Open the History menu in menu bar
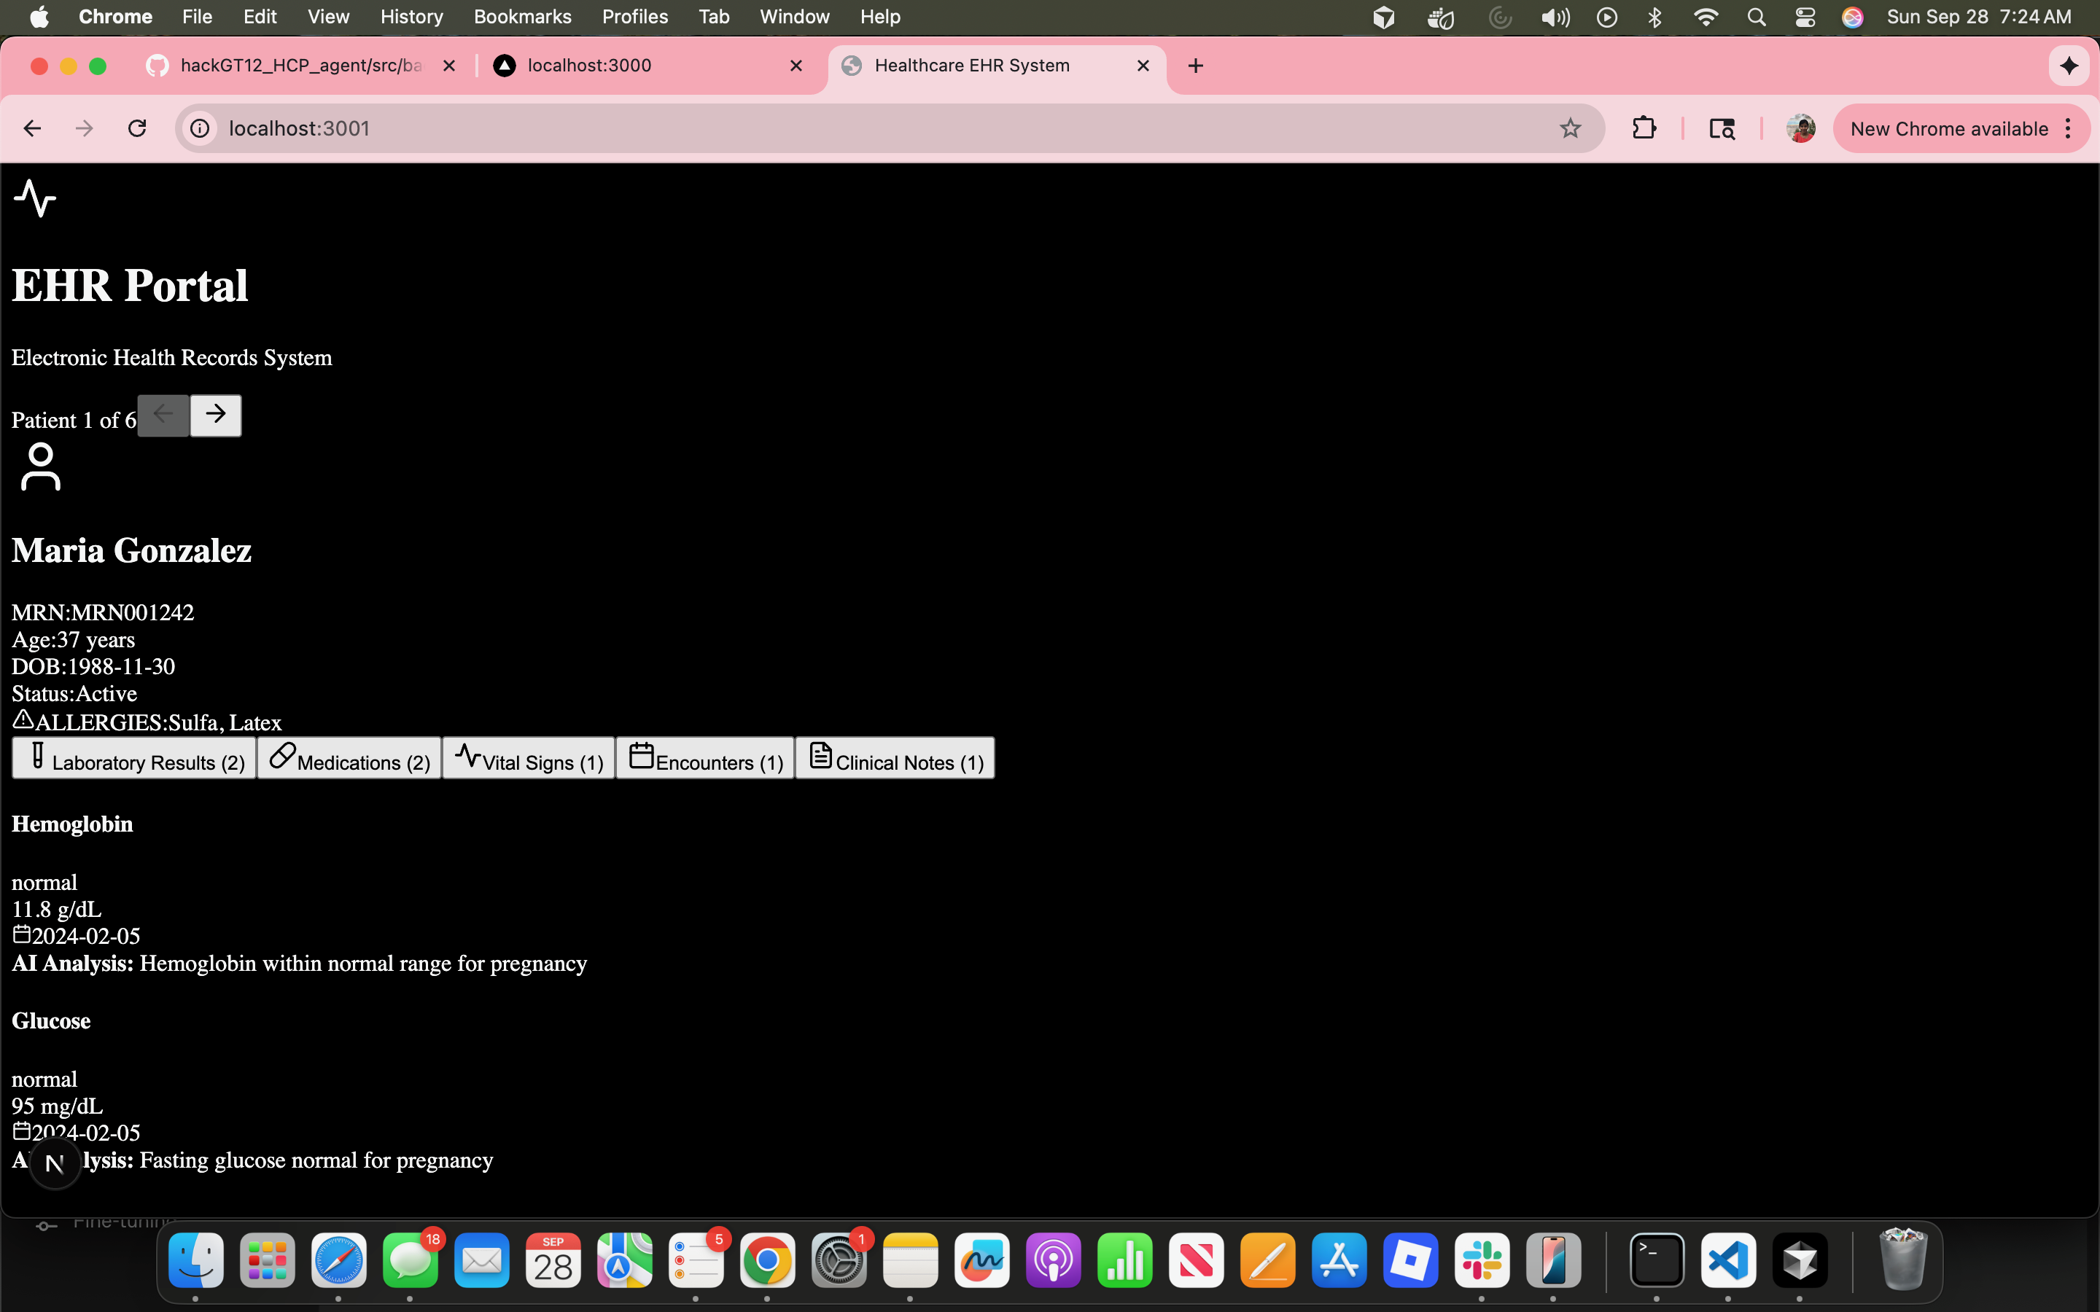The height and width of the screenshot is (1312, 2100). 411,17
